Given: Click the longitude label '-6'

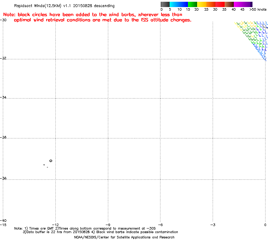Looking at the screenshot, I should tap(160, 225).
